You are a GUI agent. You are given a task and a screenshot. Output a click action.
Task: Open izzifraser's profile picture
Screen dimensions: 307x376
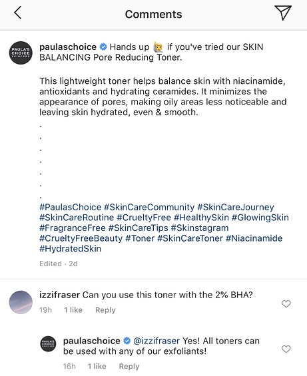pos(21,302)
